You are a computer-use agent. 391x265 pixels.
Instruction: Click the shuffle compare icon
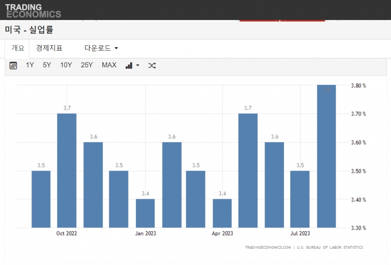click(152, 65)
